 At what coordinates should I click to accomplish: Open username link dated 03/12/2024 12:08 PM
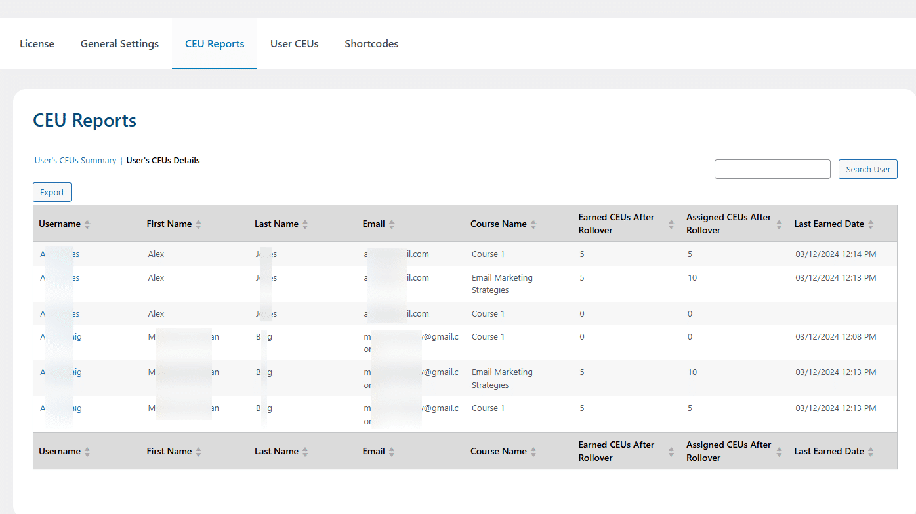click(x=61, y=337)
